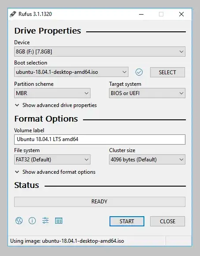Click the CLOSE button
The height and width of the screenshot is (256, 200).
pos(167,222)
